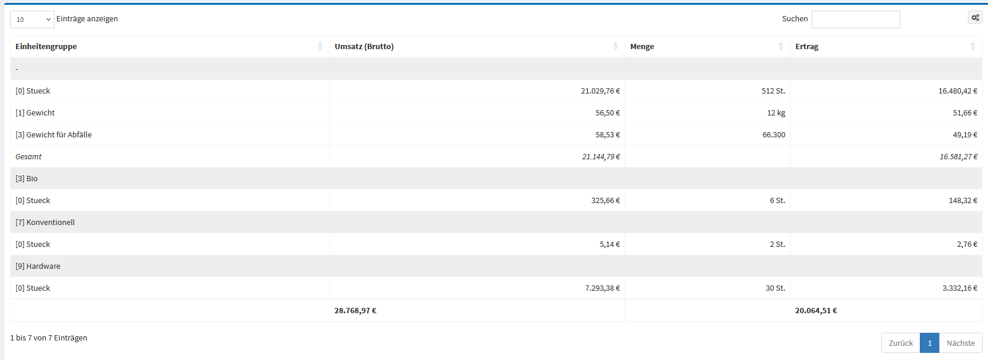Click the 21.029,76 € Umsatz cell
Viewport: 988px width, 360px height.
(600, 91)
